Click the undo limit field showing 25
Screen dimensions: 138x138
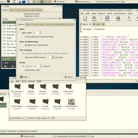[37, 66]
